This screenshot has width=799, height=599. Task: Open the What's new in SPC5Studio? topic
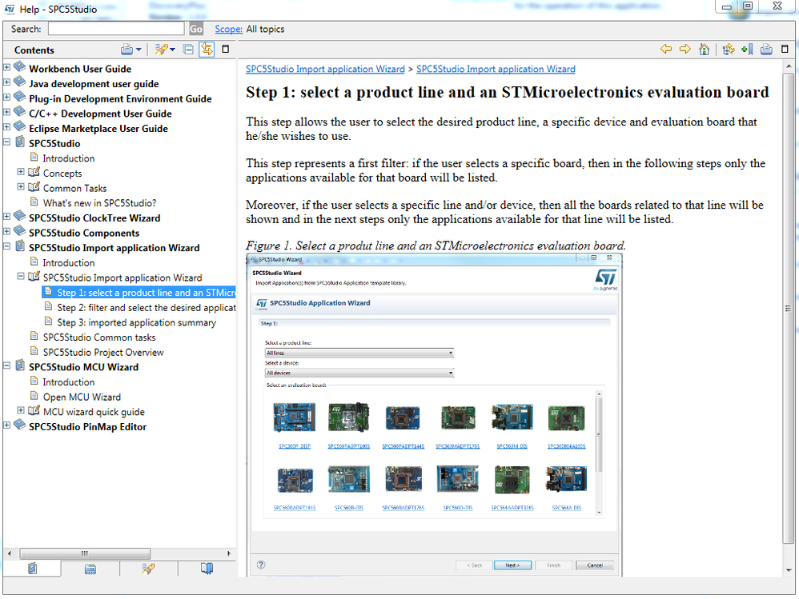(x=99, y=203)
